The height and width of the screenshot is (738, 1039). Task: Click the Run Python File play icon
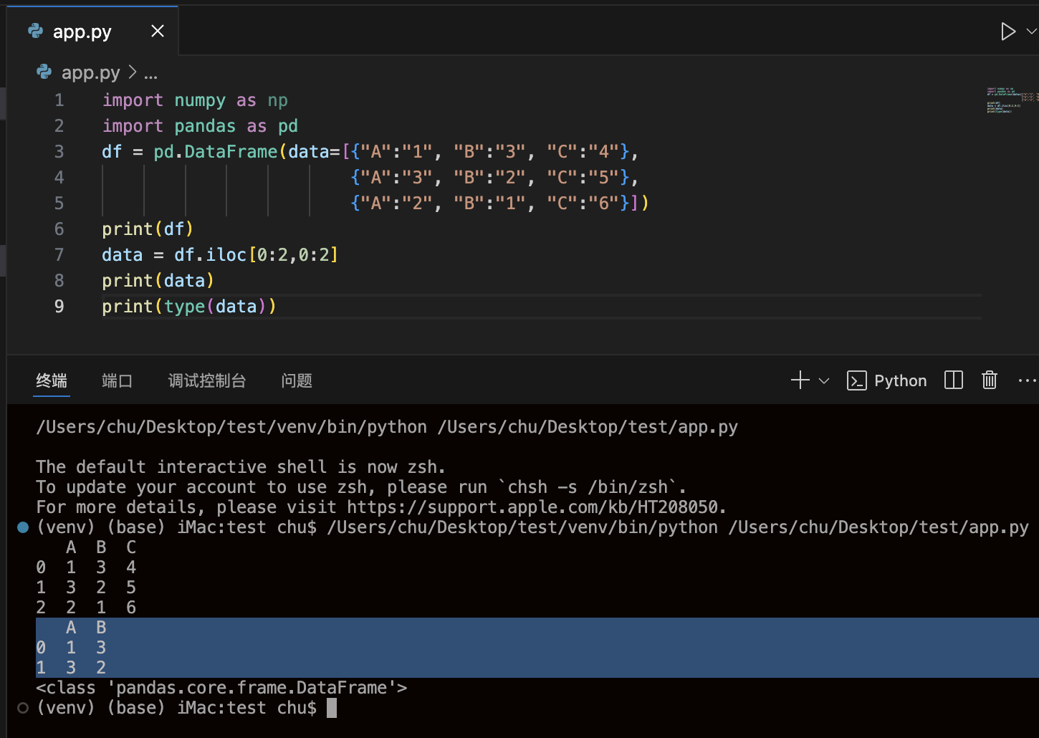coord(1007,32)
